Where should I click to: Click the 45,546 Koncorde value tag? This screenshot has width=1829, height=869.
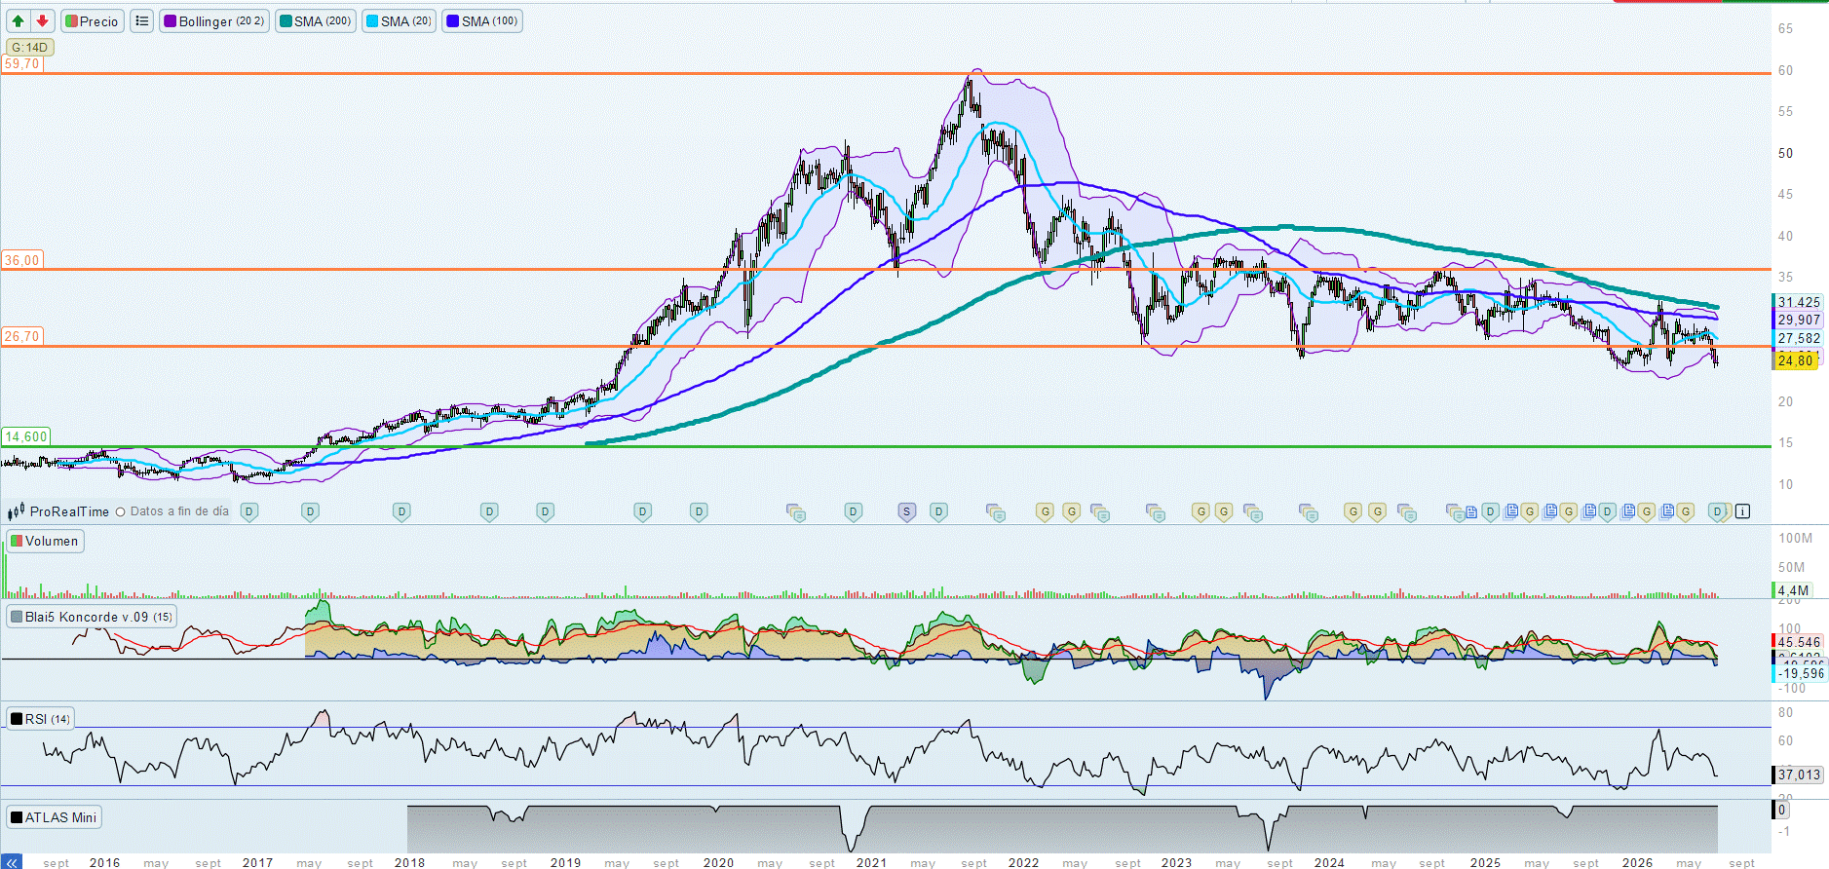tap(1797, 642)
